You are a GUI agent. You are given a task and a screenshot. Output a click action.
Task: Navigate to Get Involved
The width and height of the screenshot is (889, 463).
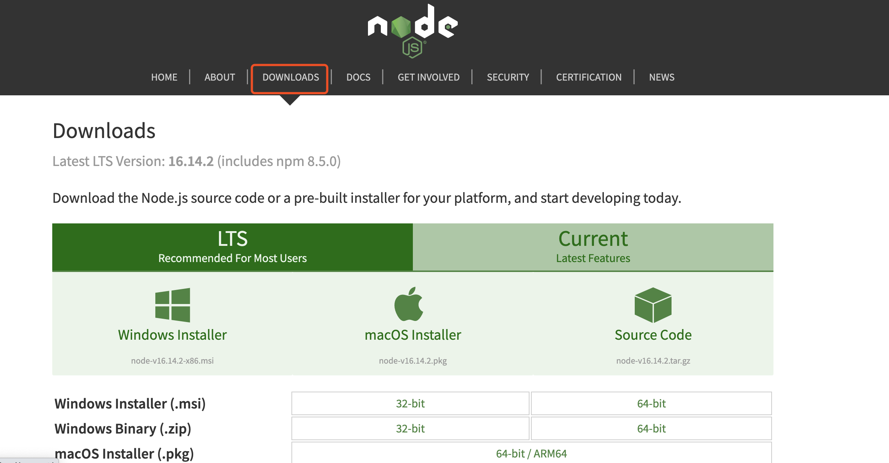[428, 77]
